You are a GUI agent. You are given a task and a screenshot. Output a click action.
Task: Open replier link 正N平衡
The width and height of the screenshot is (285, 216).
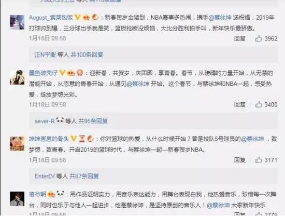pos(45,55)
